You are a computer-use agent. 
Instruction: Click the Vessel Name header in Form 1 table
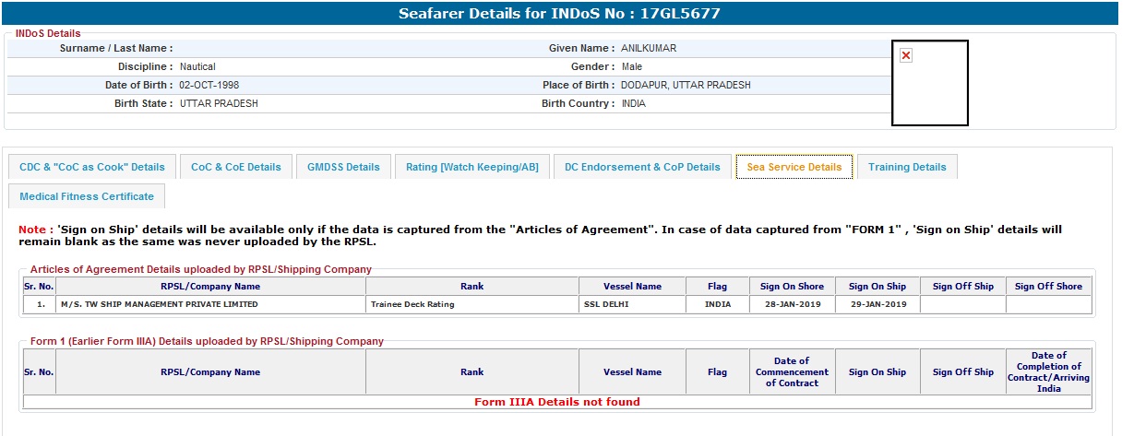click(632, 372)
